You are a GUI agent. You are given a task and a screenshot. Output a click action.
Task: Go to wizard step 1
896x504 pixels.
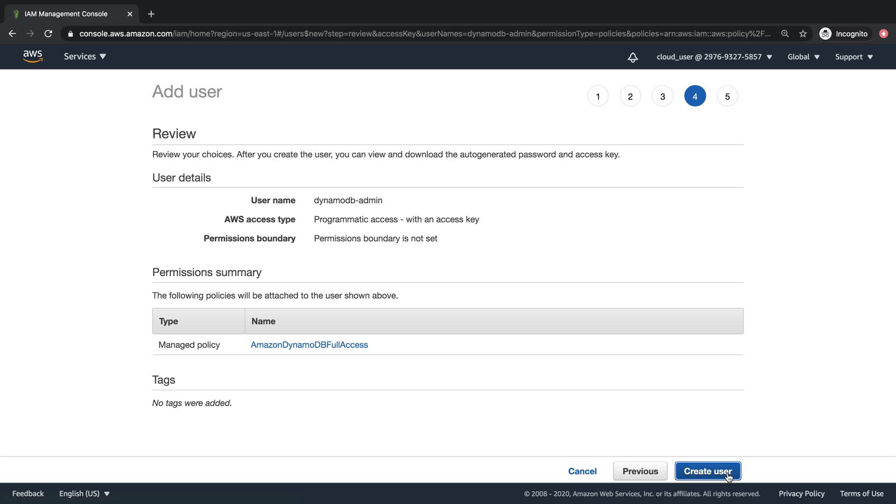[x=598, y=96]
